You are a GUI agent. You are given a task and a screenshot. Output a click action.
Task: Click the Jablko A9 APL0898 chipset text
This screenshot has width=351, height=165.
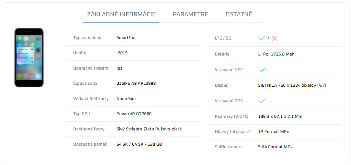click(136, 83)
